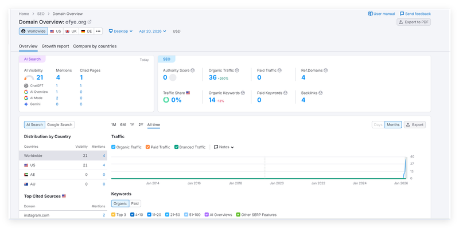Select UK database flag button
The width and height of the screenshot is (459, 228).
[71, 32]
